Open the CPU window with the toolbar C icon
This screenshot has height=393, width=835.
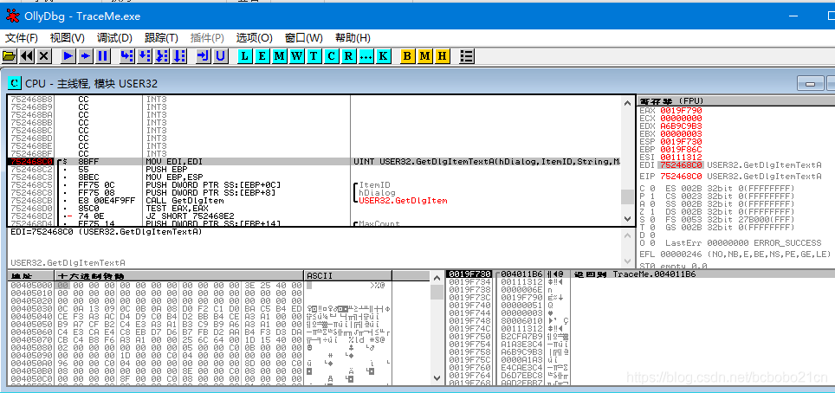[331, 56]
